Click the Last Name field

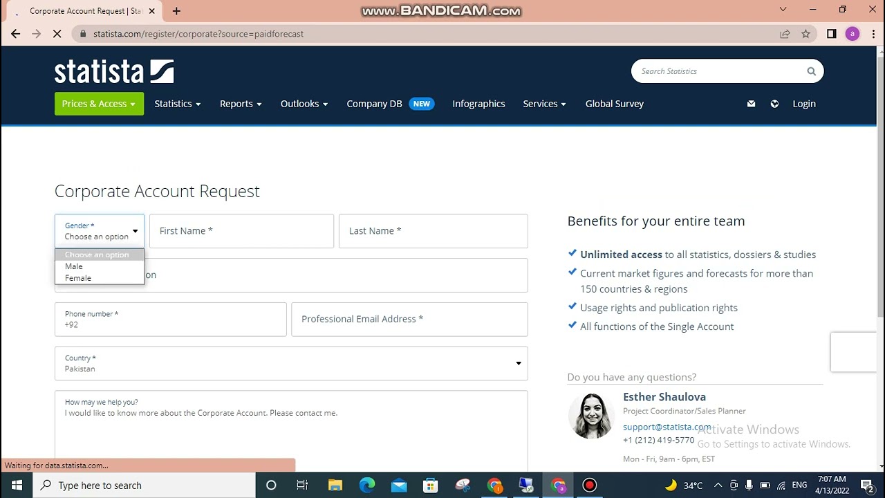[x=434, y=231]
